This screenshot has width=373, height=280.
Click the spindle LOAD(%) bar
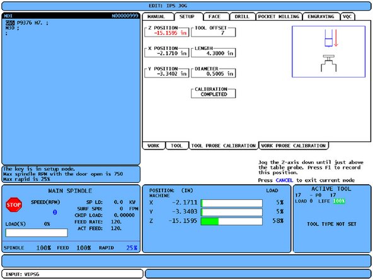[x=37, y=233]
